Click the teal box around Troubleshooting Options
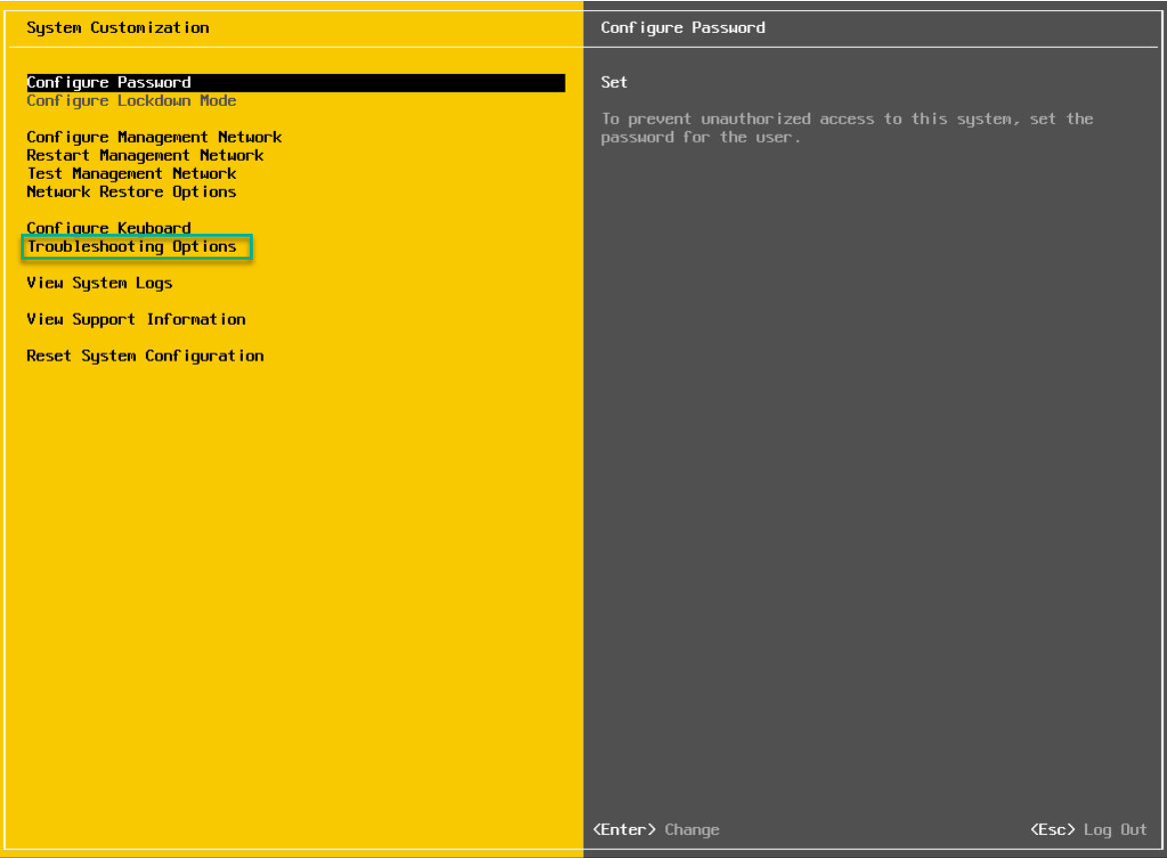 [137, 247]
